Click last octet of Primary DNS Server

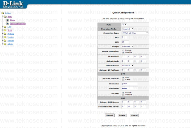(x=143, y=102)
